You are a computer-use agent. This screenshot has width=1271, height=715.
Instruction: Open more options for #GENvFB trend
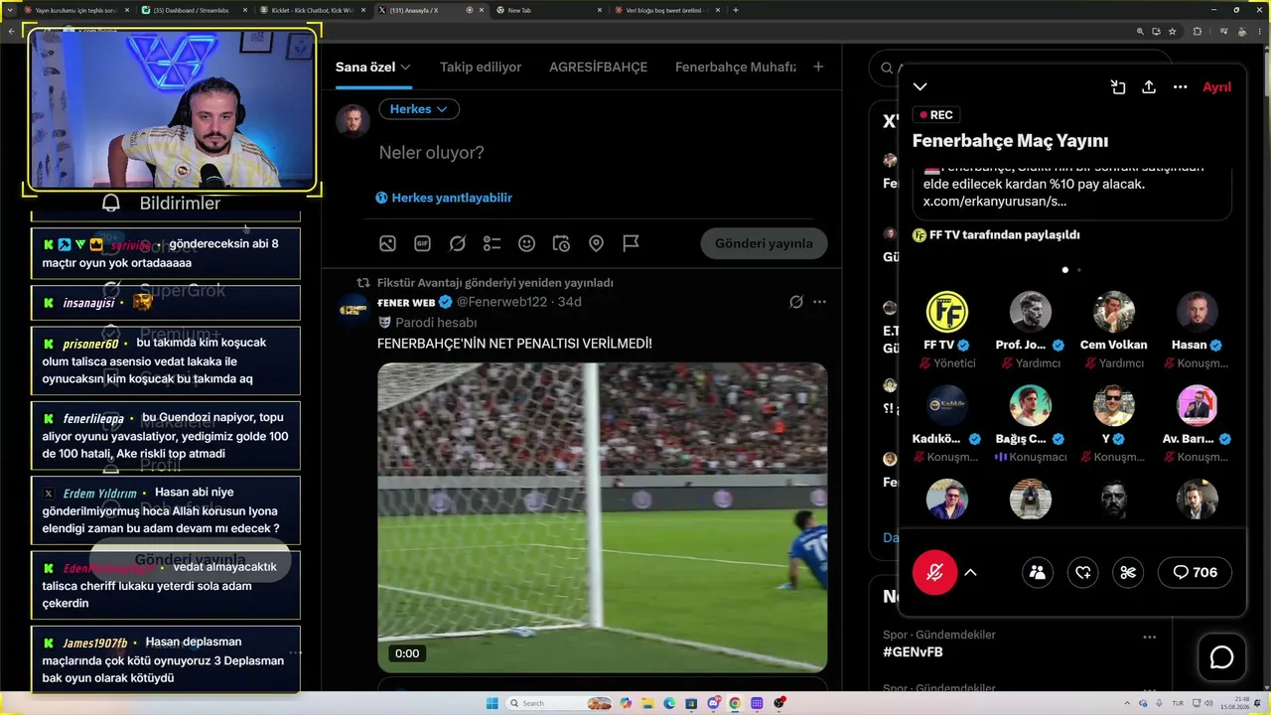pyautogui.click(x=1149, y=637)
